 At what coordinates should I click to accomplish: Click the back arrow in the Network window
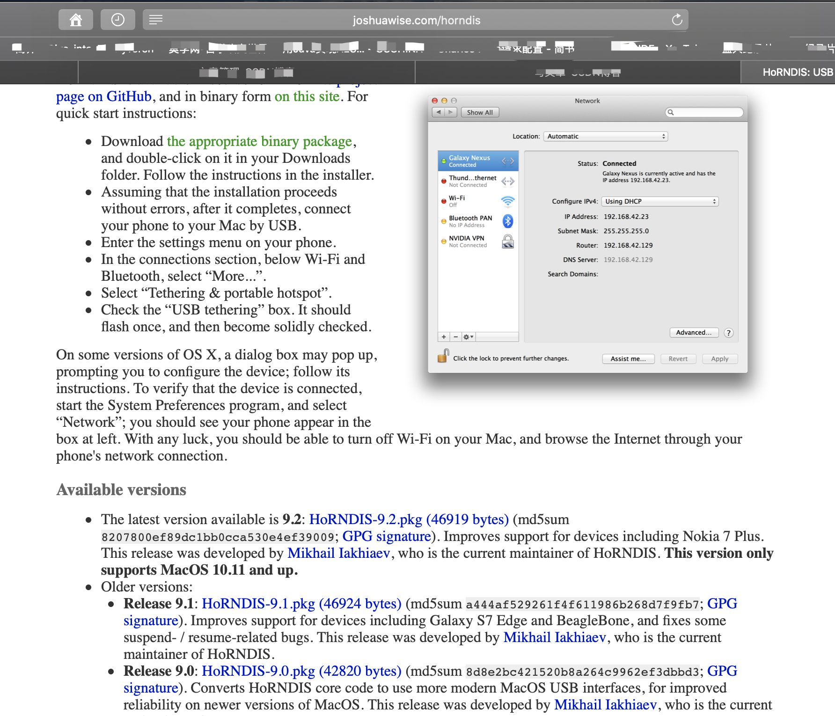click(439, 112)
